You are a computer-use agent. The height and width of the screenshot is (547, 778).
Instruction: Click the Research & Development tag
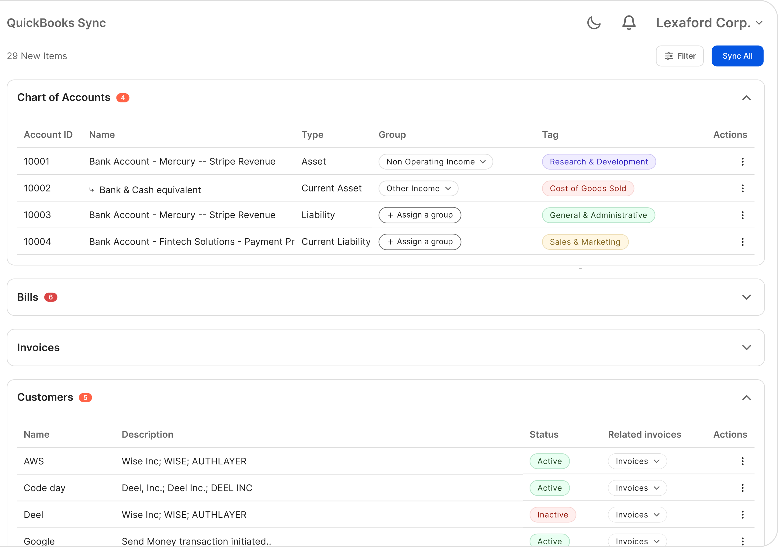[x=598, y=162]
